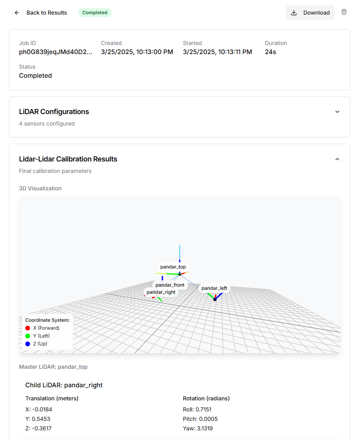
Task: Click the Started timestamp value
Action: click(218, 52)
